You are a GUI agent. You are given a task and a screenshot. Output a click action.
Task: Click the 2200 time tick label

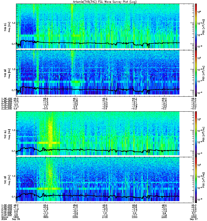[x=134, y=217]
